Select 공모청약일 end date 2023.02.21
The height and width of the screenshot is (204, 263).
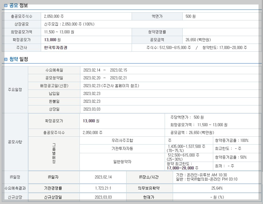click(x=118, y=78)
